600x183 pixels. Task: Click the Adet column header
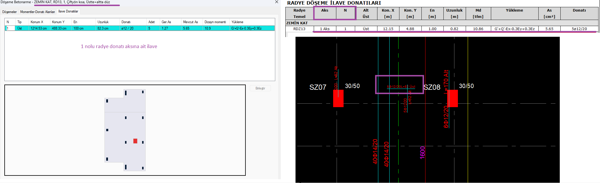[x=153, y=22]
